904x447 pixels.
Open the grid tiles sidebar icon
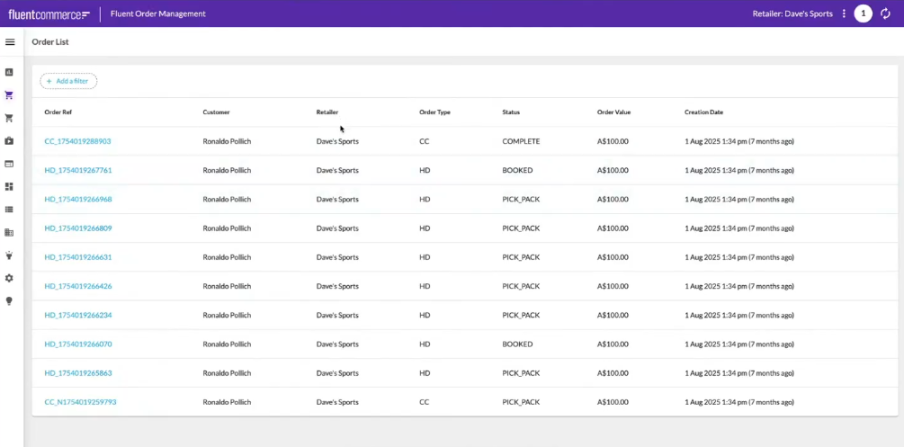click(x=10, y=187)
